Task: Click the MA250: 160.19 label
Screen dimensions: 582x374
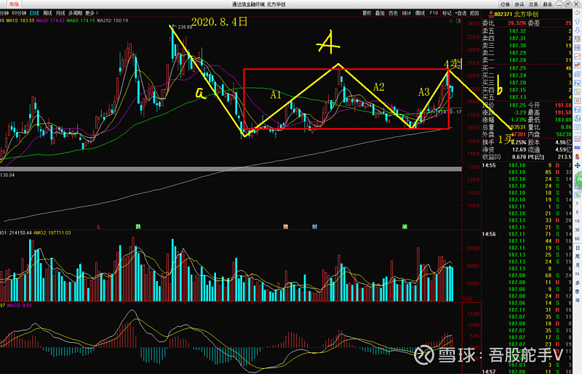Action: click(x=113, y=20)
